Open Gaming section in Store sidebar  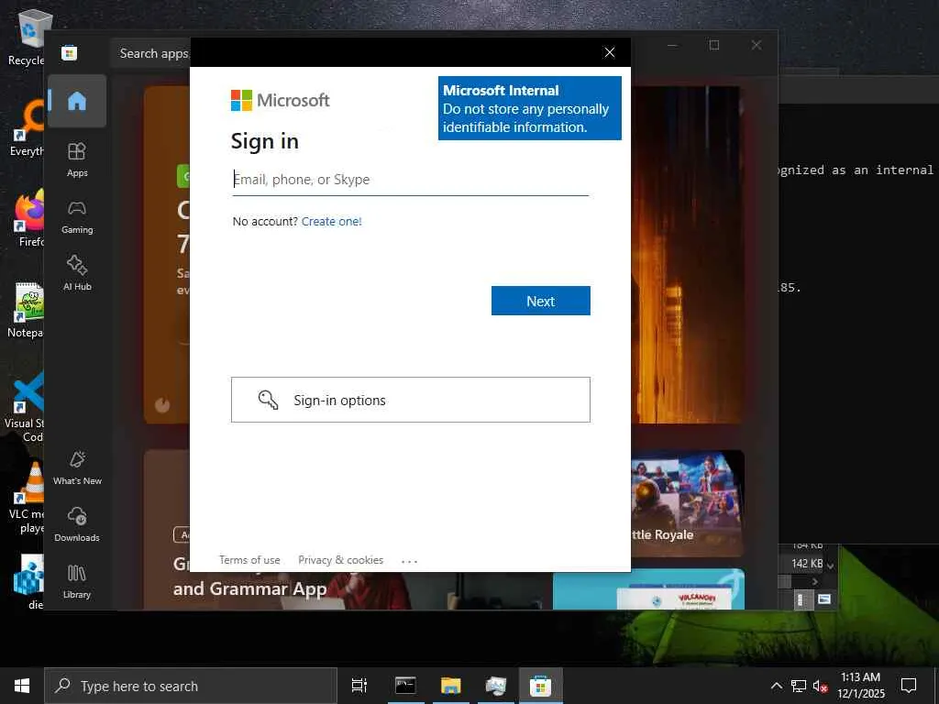(77, 216)
